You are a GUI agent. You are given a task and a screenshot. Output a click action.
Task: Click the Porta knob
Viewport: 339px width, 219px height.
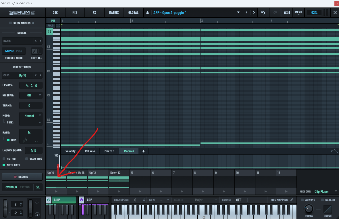[x=309, y=209]
